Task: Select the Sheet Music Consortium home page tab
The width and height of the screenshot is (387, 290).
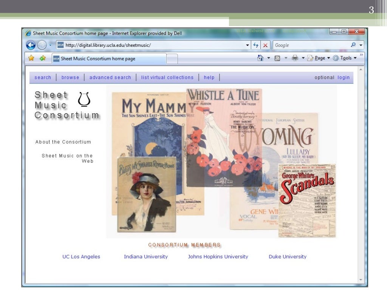Action: coord(109,59)
